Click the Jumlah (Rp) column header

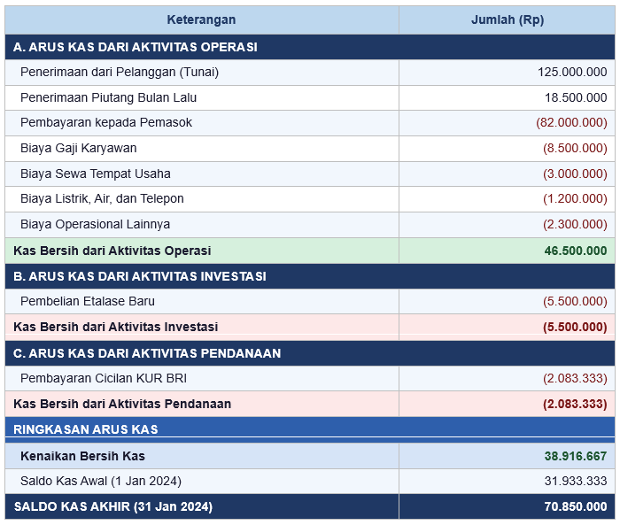507,20
